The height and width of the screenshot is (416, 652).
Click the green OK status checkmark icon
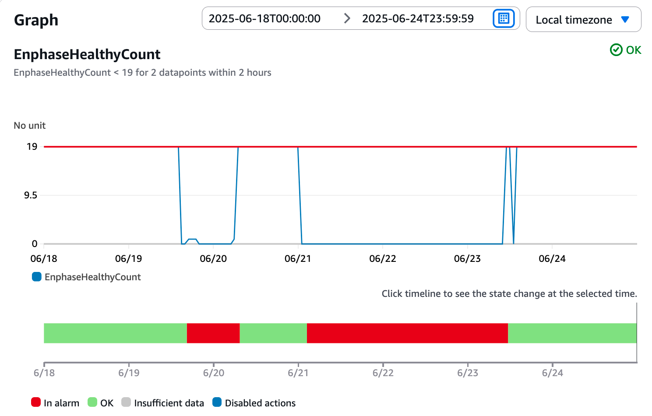coord(616,50)
